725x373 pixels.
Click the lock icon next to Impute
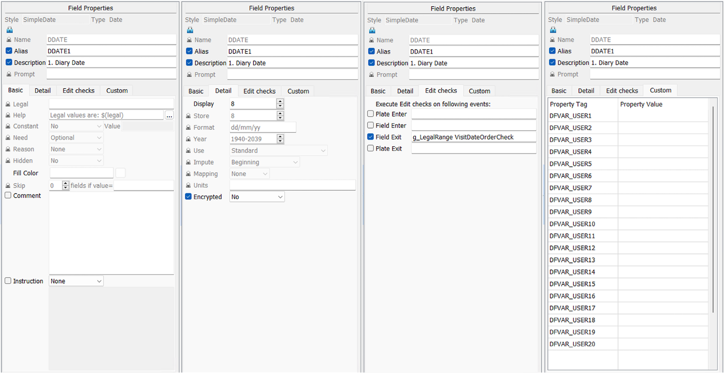(x=189, y=162)
